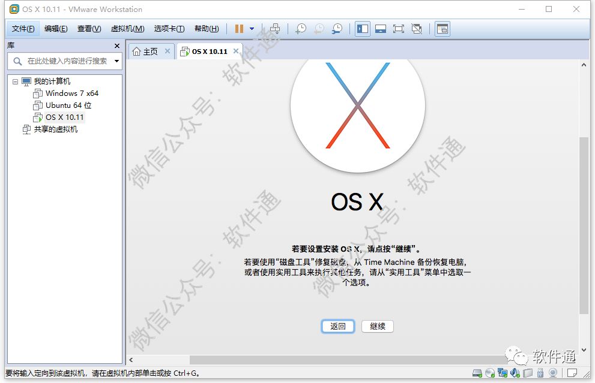Click the sound card status icon
Image resolution: width=595 pixels, height=383 pixels.
coord(515,373)
